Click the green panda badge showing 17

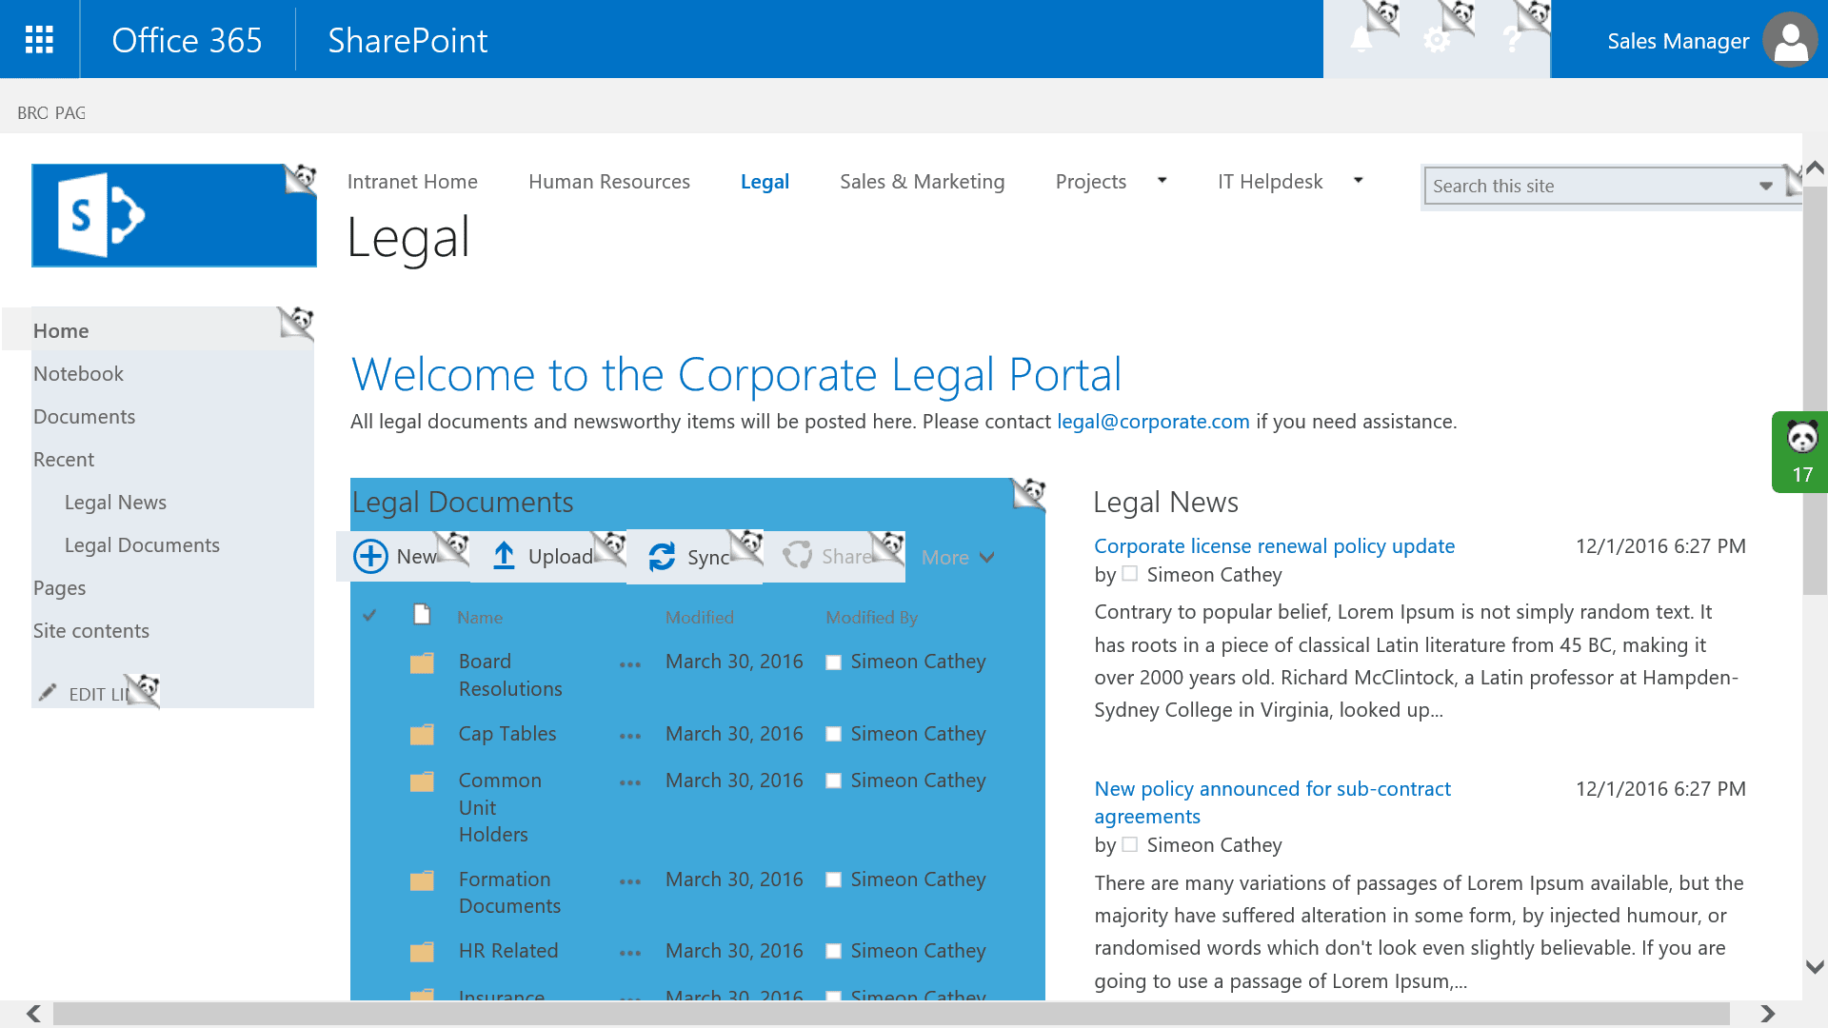click(x=1799, y=452)
